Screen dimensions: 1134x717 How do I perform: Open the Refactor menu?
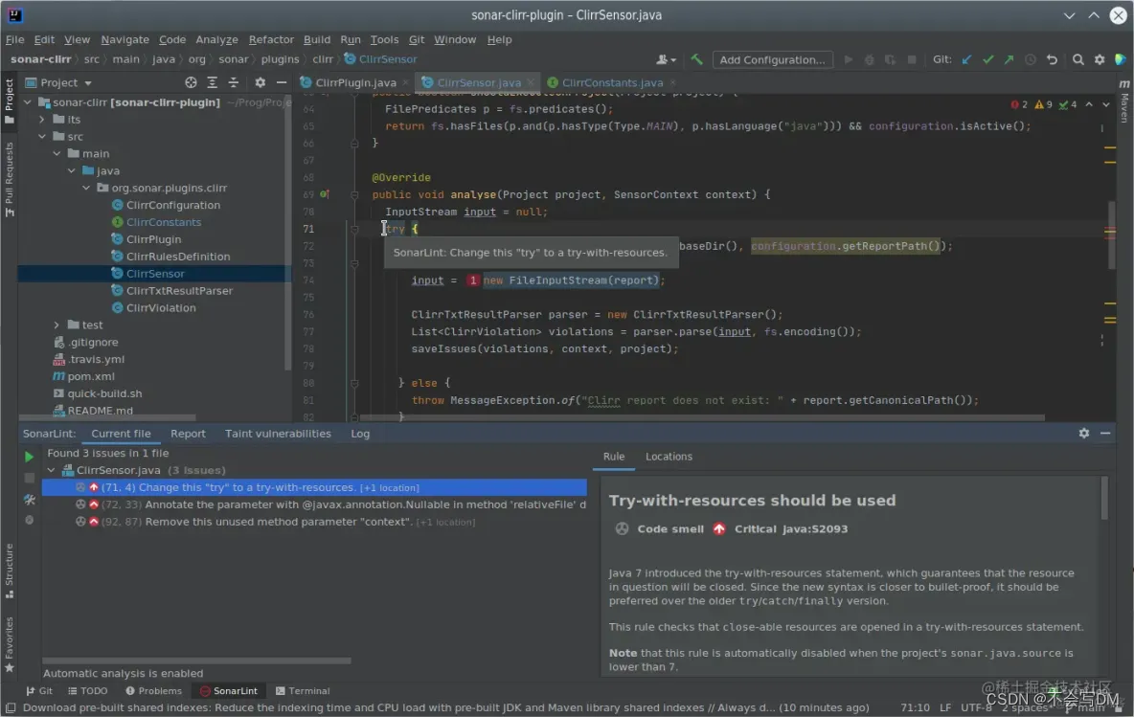[271, 40]
